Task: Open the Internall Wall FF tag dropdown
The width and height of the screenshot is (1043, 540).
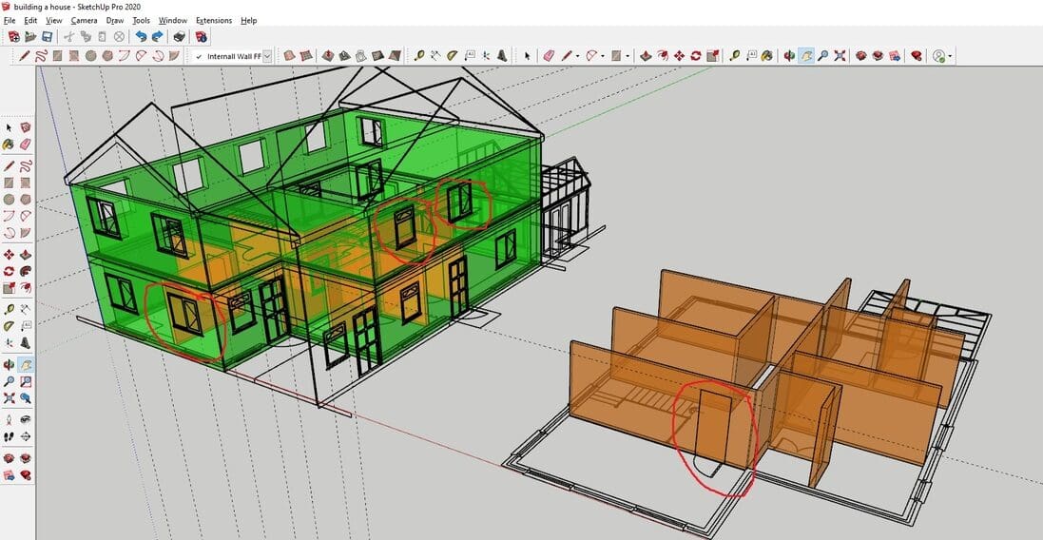Action: pyautogui.click(x=267, y=56)
